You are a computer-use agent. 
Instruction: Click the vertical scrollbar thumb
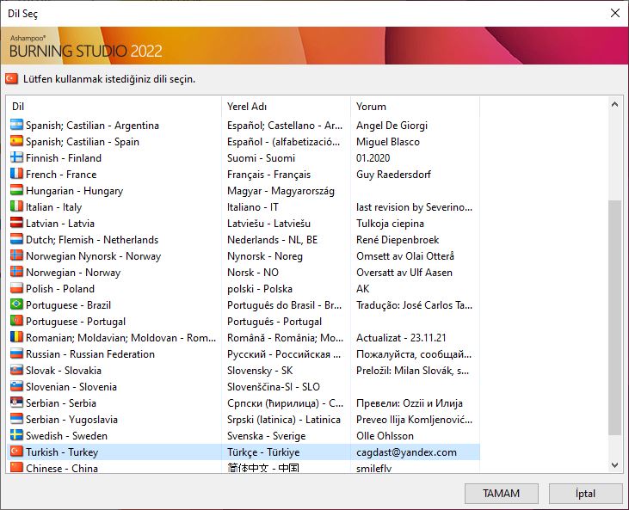pos(614,317)
